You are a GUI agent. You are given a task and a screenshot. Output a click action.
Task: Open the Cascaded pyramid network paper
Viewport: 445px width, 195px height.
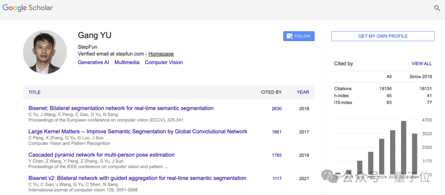(x=101, y=155)
